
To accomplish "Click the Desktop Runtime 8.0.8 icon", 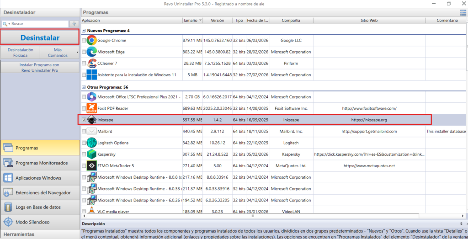I will (x=91, y=177).
